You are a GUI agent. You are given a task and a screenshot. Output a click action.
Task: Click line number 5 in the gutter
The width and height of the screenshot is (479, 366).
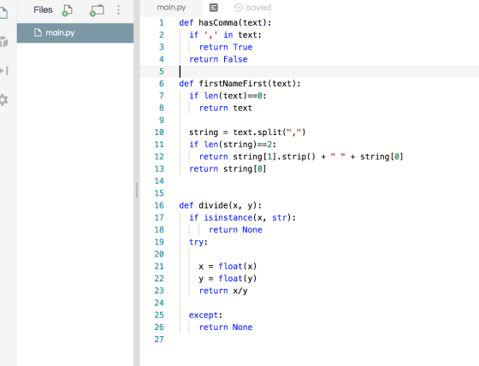162,72
